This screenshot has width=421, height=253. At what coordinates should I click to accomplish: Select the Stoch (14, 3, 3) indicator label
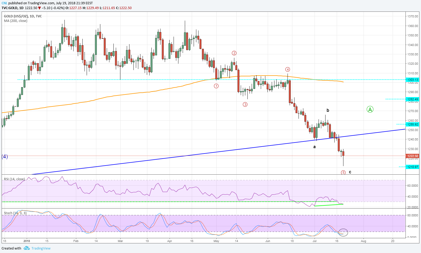click(15, 213)
